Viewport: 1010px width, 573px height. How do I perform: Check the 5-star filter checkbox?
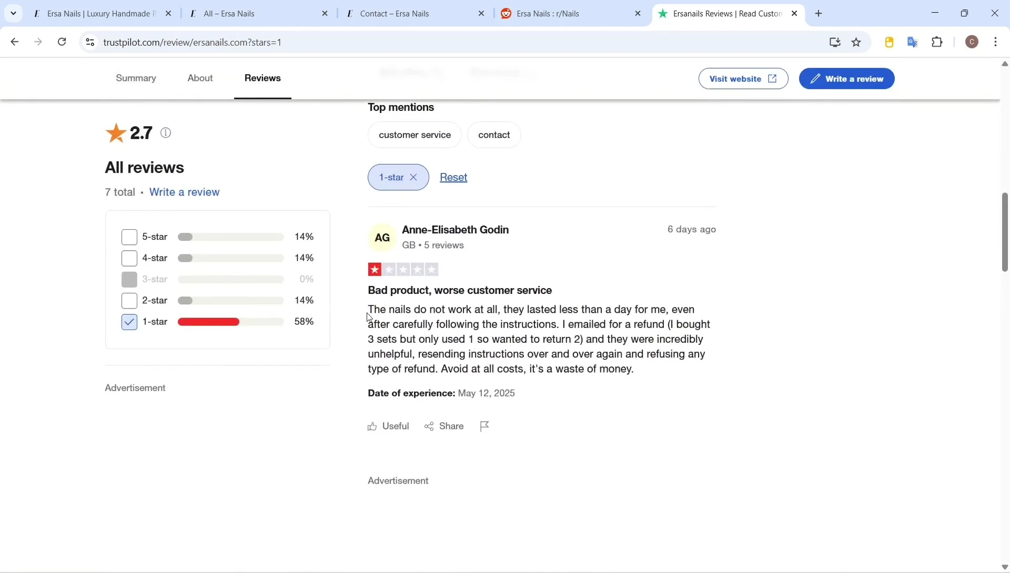pos(129,237)
